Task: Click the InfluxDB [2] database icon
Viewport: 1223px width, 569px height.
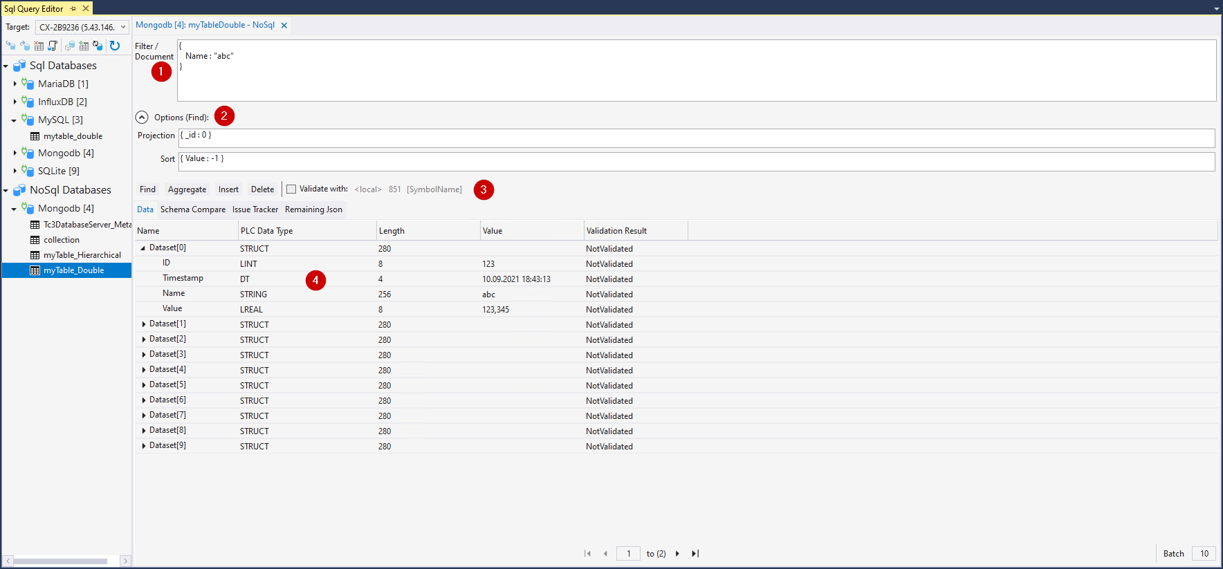Action: click(x=28, y=102)
